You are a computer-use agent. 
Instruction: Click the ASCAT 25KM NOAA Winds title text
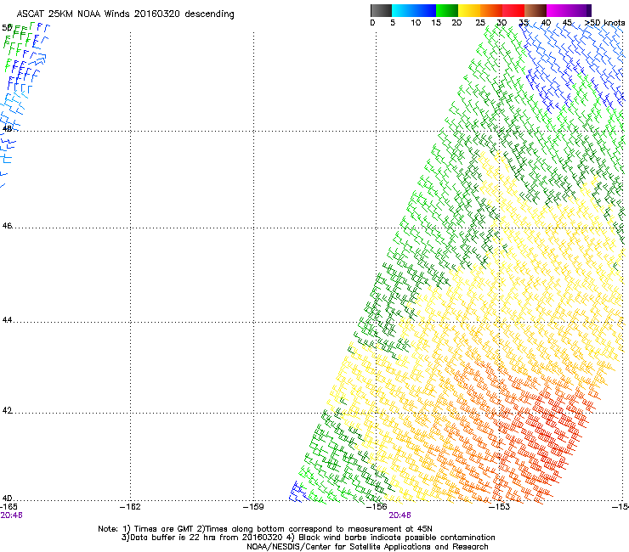point(125,14)
